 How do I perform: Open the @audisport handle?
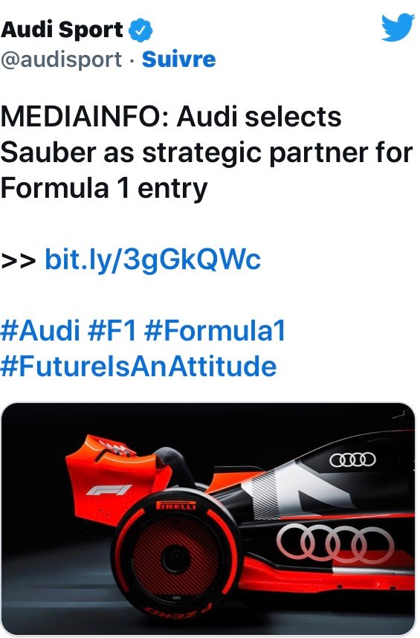(x=61, y=59)
